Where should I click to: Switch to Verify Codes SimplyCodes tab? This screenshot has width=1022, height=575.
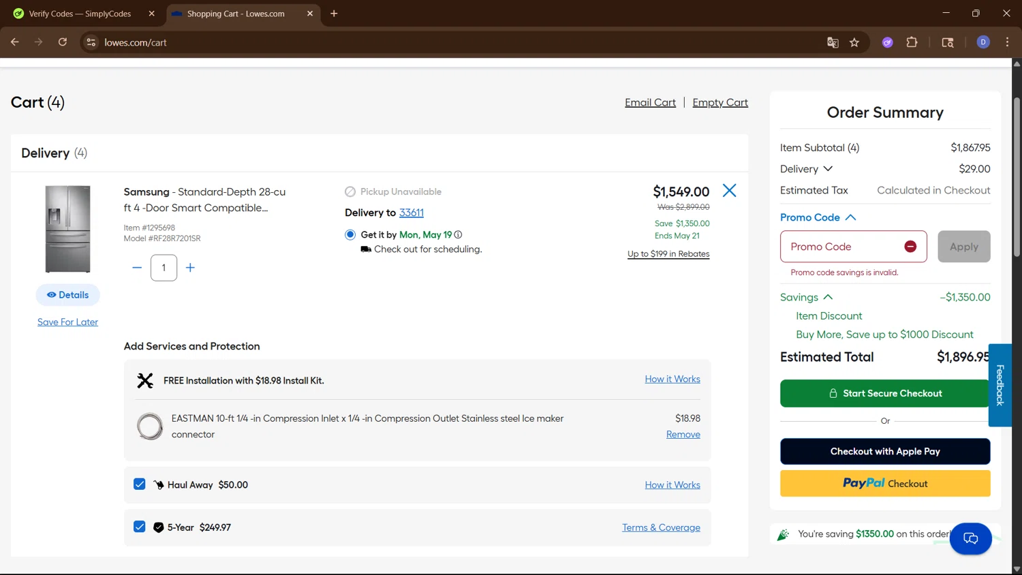click(80, 14)
